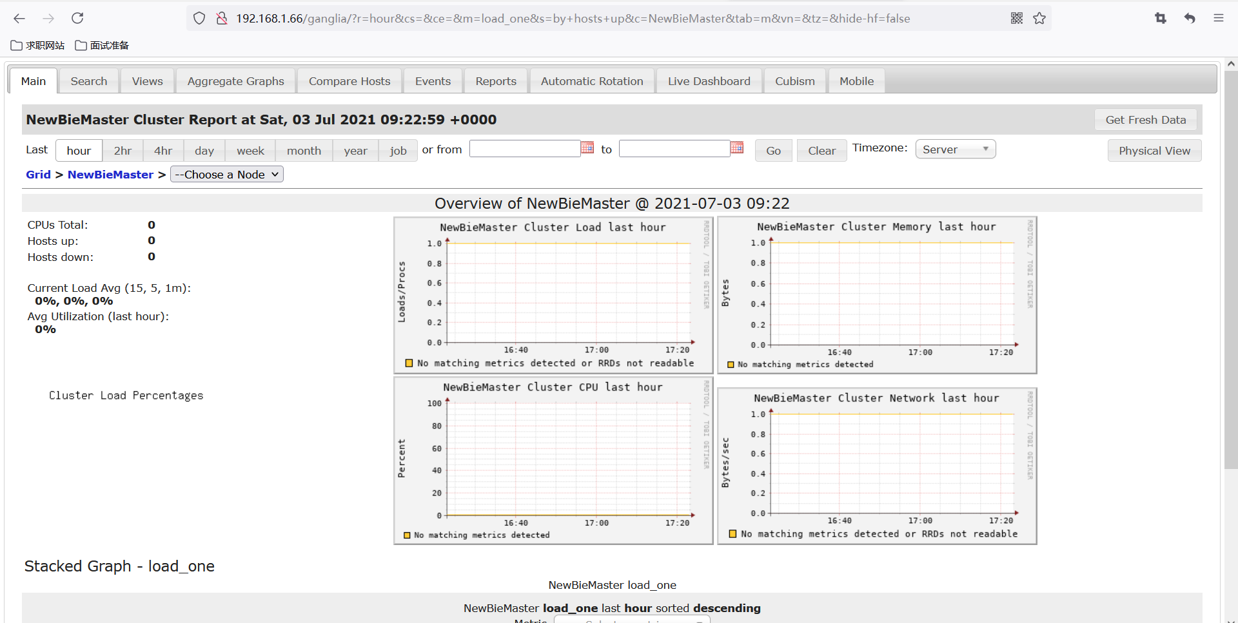Screen dimensions: 1238x623
Task: Select the day time range
Action: pos(204,151)
